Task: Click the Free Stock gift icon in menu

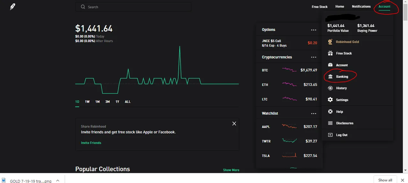Action: click(330, 53)
